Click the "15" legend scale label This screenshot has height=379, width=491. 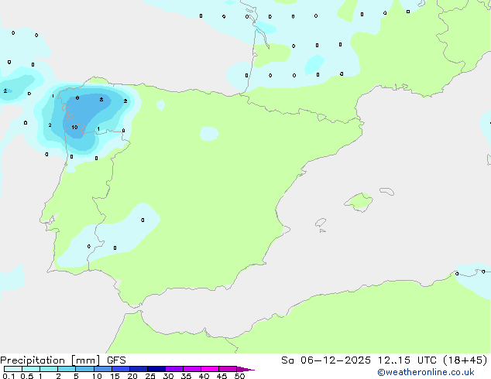point(115,376)
